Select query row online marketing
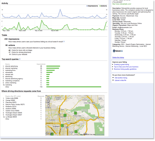This screenshot has width=155, height=141. (26, 83)
